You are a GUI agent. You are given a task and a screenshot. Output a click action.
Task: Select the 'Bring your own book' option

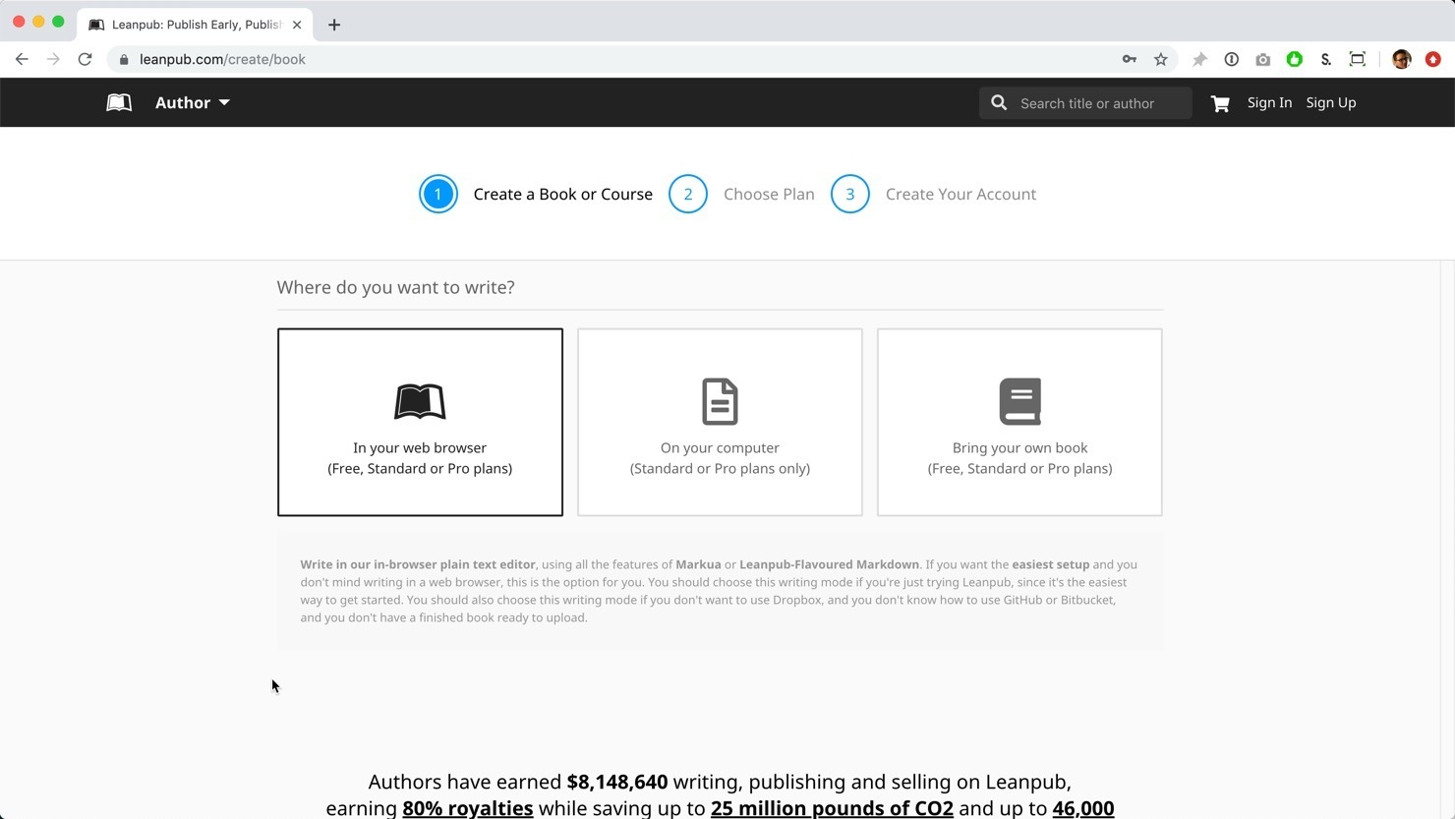pos(1019,422)
